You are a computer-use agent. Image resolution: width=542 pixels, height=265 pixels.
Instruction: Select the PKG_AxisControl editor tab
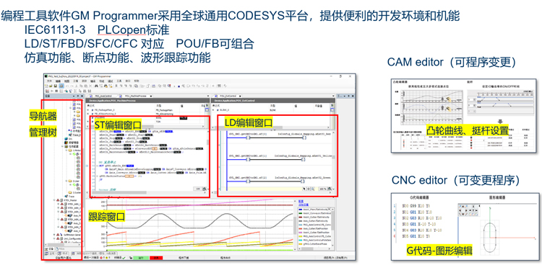pyautogui.click(x=103, y=96)
